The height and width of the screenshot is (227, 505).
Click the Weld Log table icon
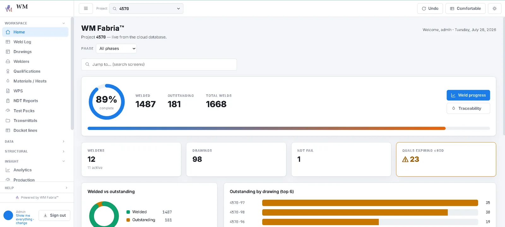(8, 42)
